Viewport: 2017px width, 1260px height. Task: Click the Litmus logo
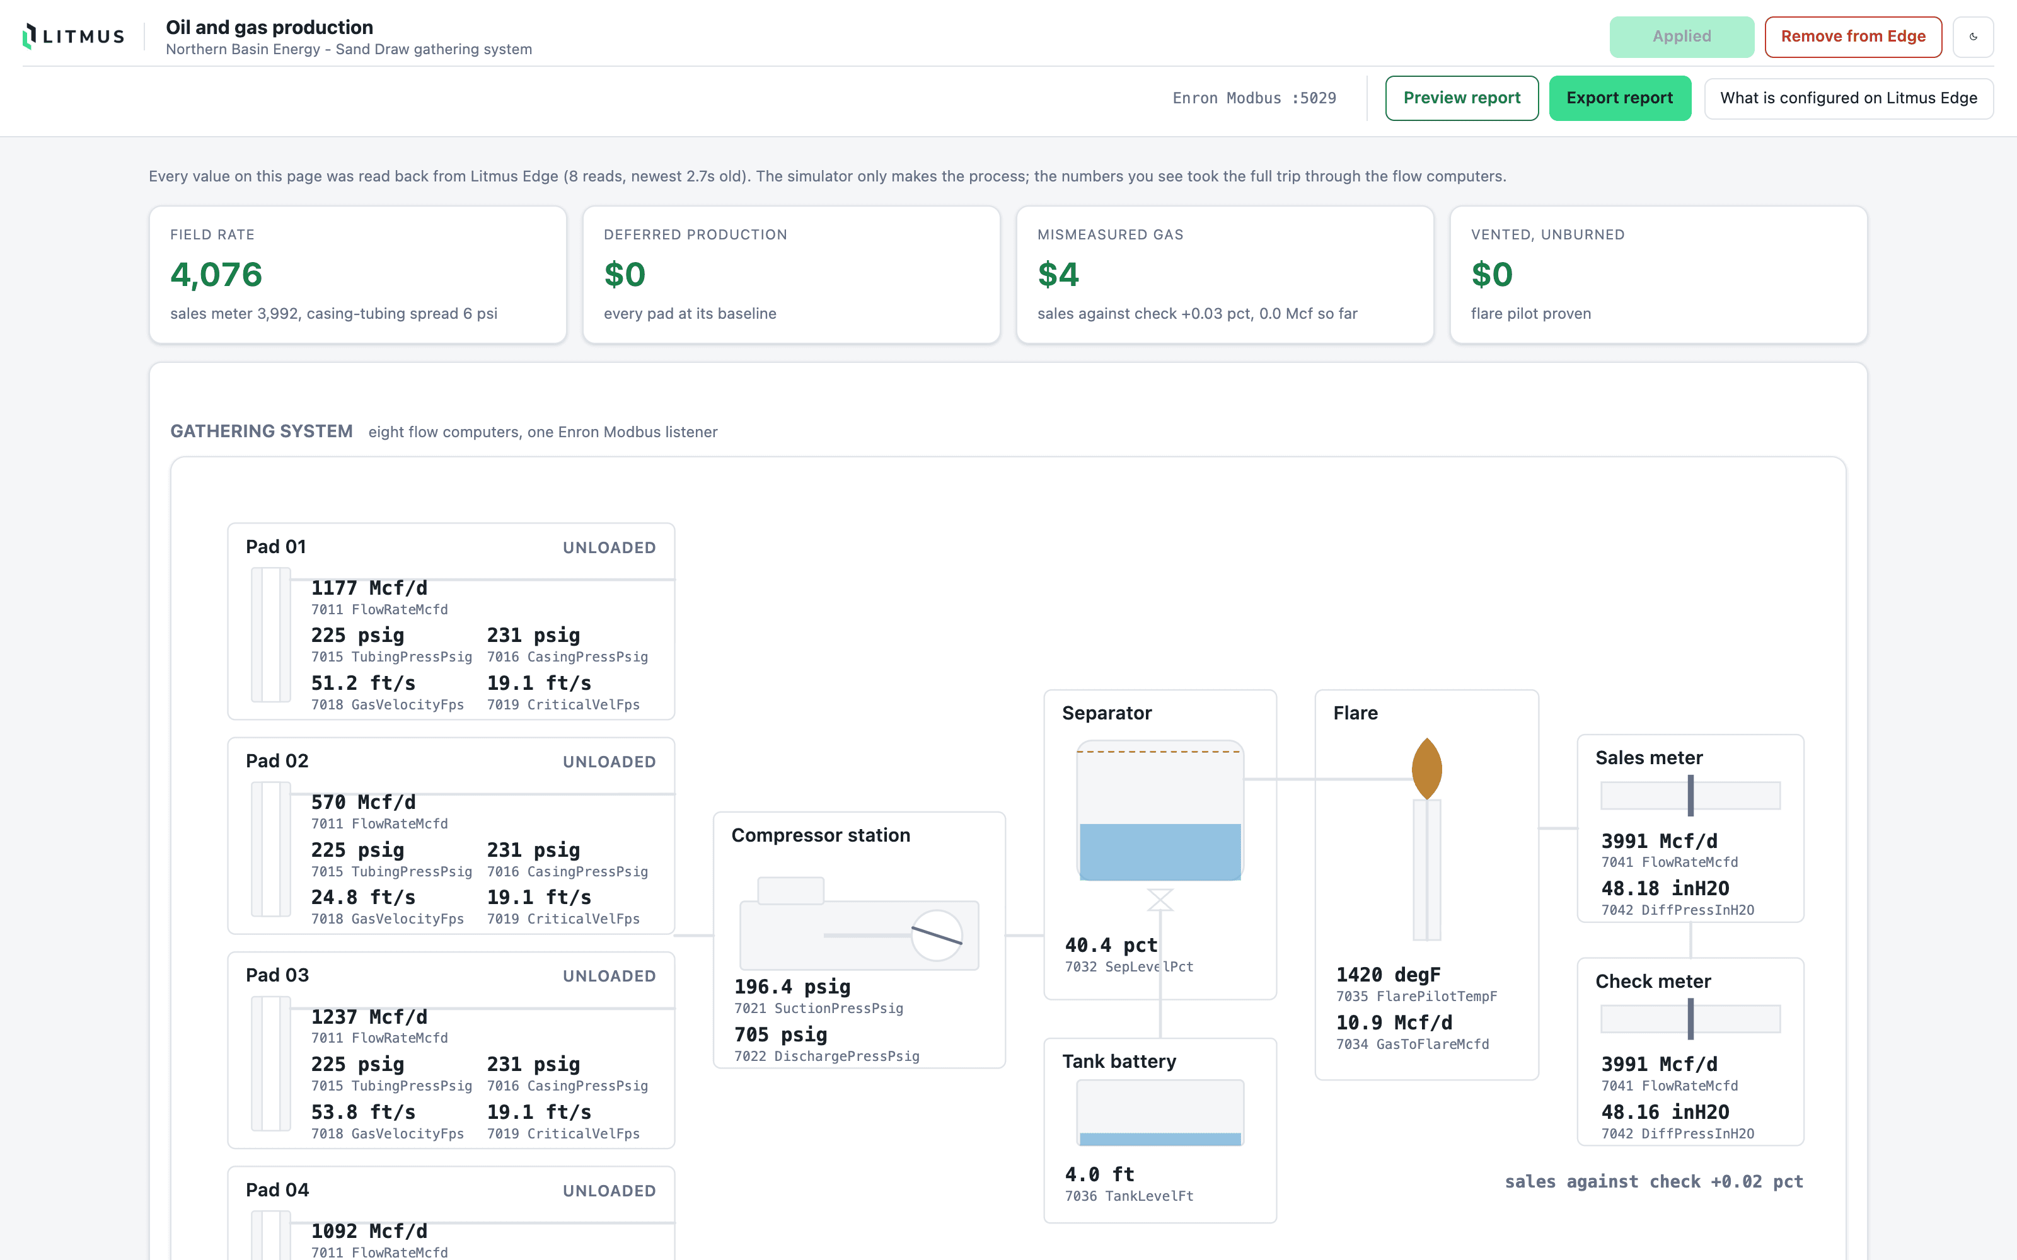pos(73,37)
